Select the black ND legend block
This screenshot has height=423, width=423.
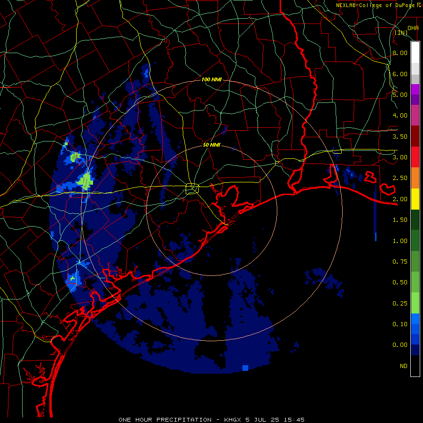(x=415, y=366)
